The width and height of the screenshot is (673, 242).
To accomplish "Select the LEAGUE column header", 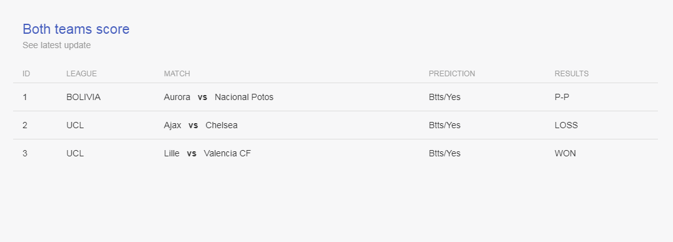I will [81, 73].
